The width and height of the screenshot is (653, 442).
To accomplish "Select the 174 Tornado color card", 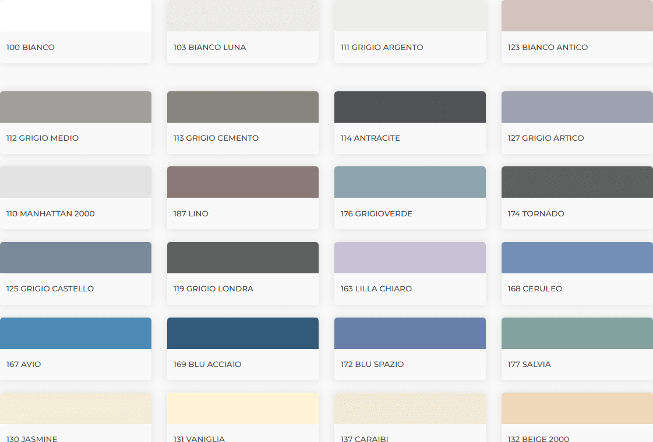I will point(577,198).
